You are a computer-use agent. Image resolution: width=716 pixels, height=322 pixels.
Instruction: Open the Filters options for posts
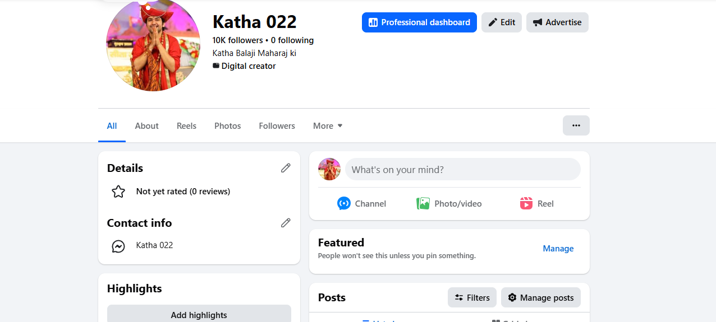(472, 297)
